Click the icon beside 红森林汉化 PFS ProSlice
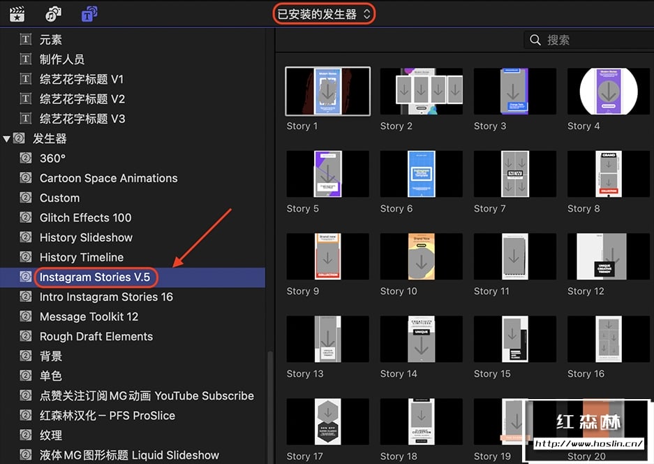 [25, 416]
